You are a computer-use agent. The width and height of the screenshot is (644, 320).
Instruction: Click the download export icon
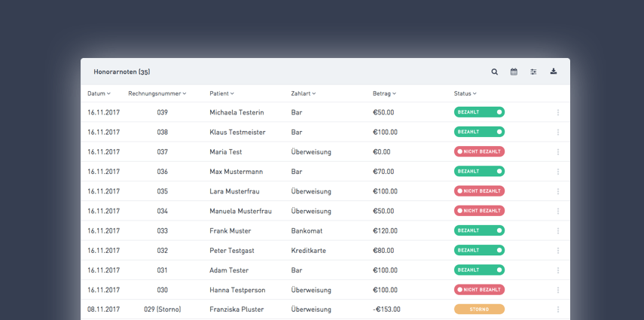(x=553, y=72)
